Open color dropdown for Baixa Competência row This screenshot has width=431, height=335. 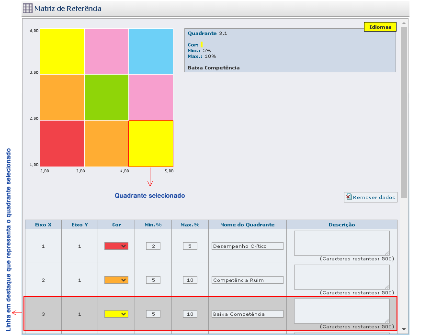click(116, 314)
